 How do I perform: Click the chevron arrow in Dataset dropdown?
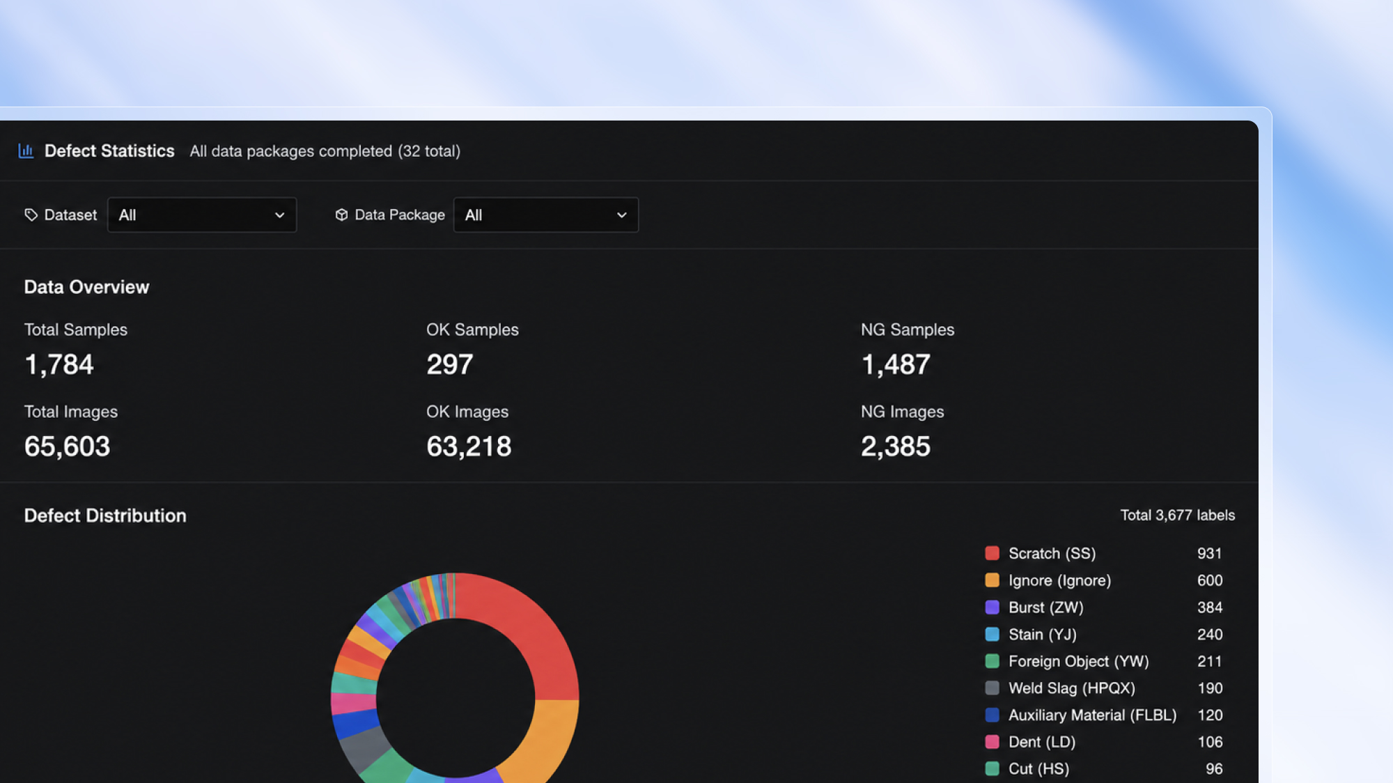[x=279, y=215]
